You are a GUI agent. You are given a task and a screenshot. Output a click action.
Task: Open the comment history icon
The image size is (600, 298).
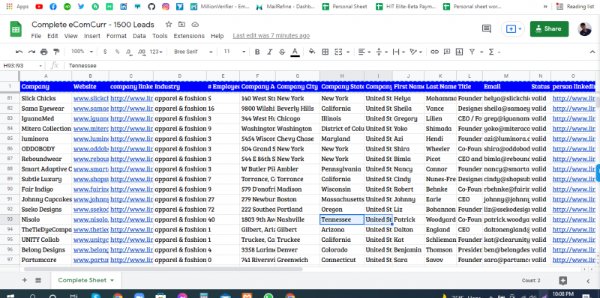486,28
